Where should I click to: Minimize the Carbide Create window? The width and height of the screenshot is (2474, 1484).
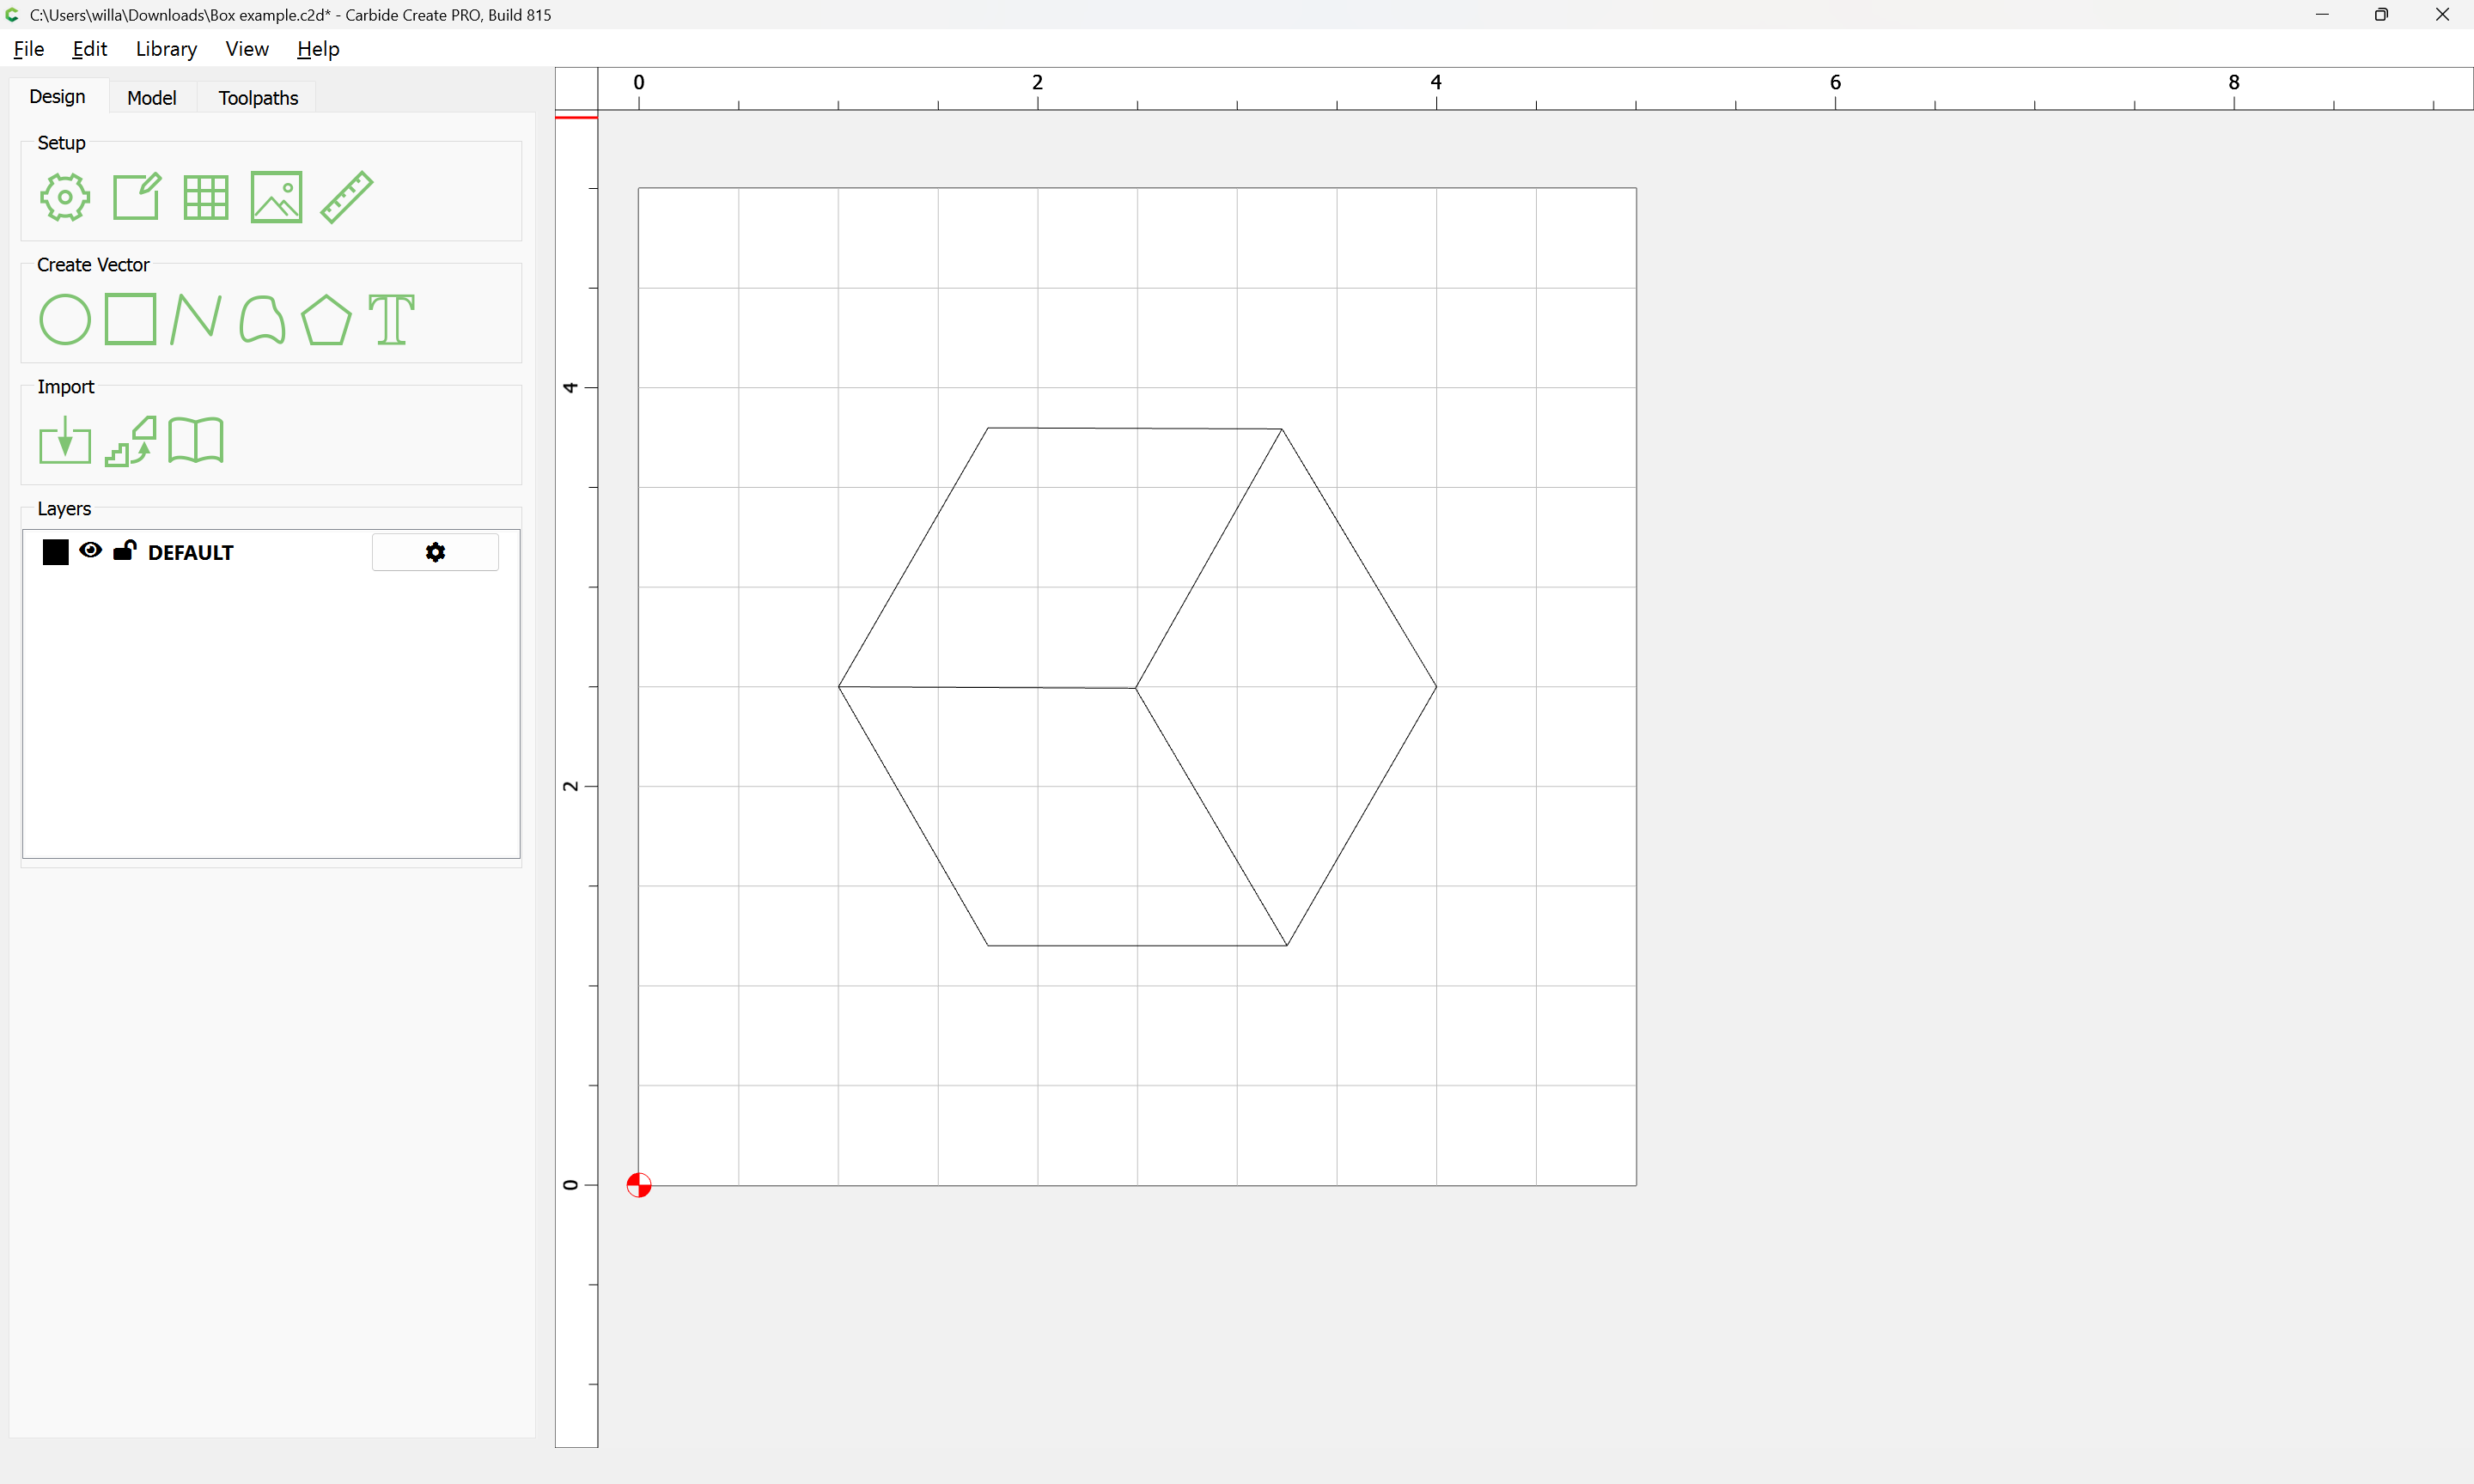pyautogui.click(x=2322, y=14)
